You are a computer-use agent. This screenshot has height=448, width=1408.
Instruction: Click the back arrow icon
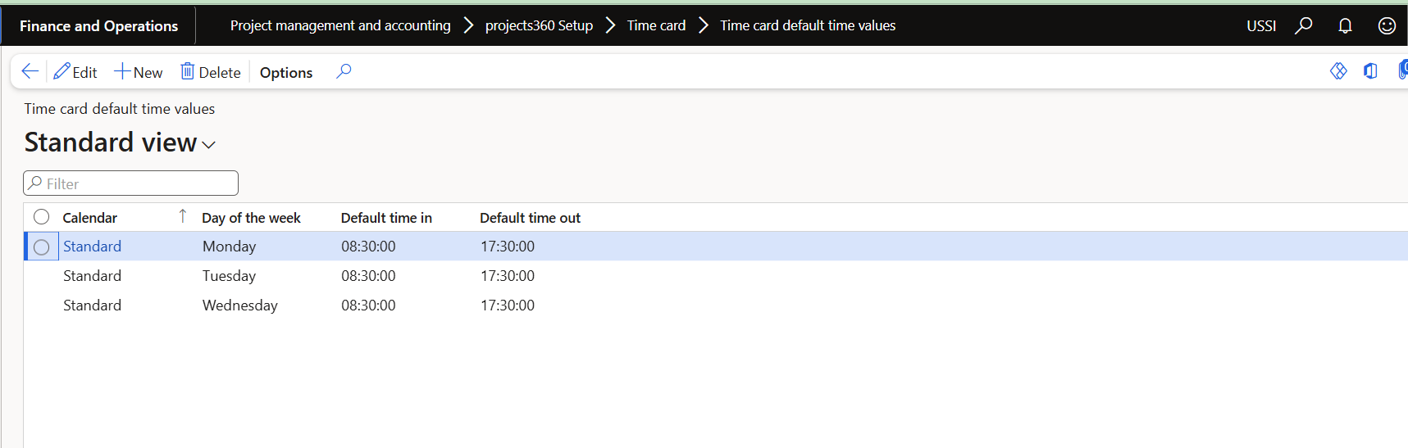click(30, 72)
